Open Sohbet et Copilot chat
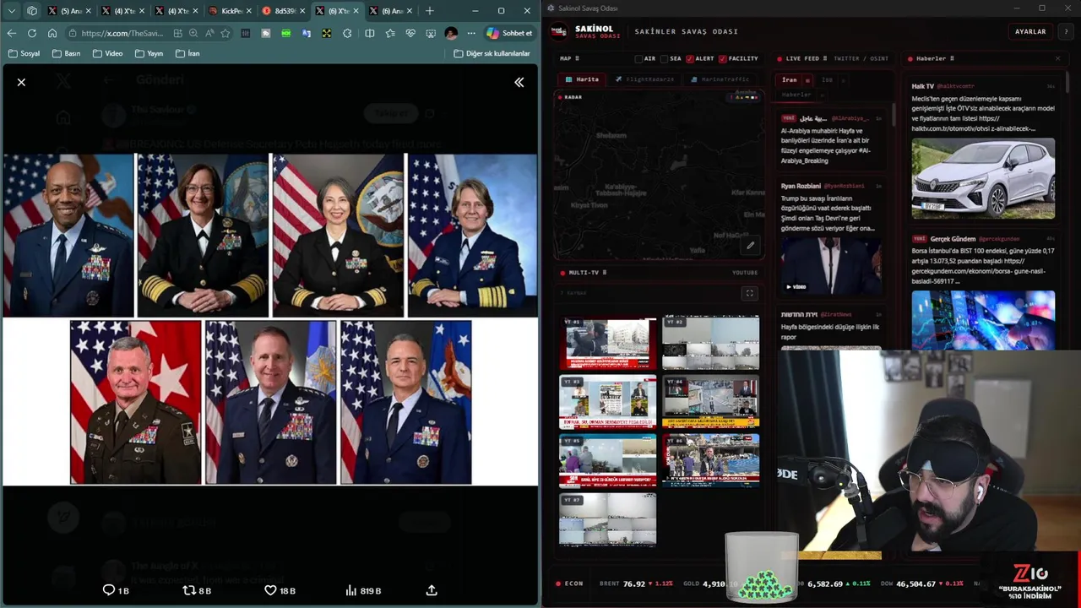1081x608 pixels. [509, 33]
